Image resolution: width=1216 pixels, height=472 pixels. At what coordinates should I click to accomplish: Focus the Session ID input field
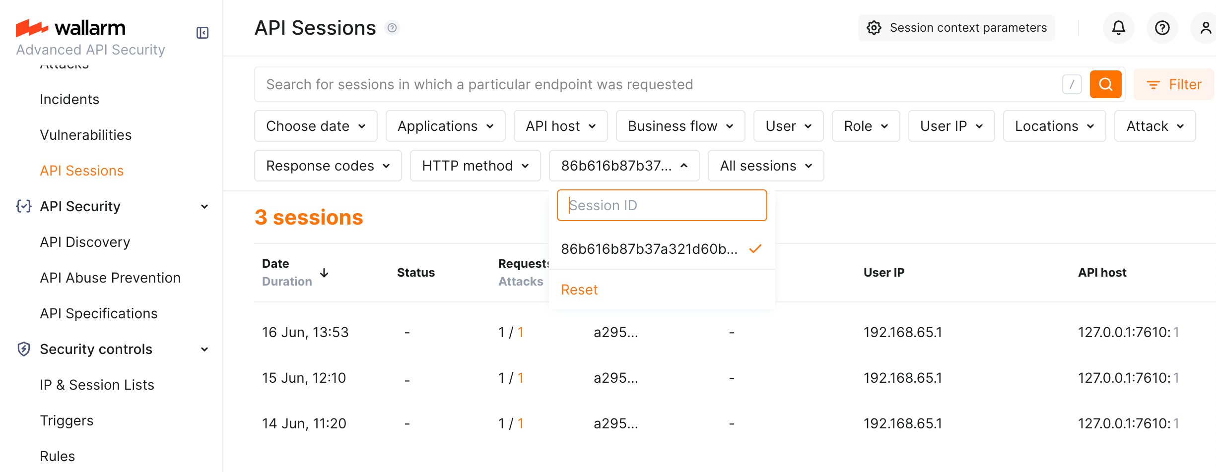[x=662, y=205]
